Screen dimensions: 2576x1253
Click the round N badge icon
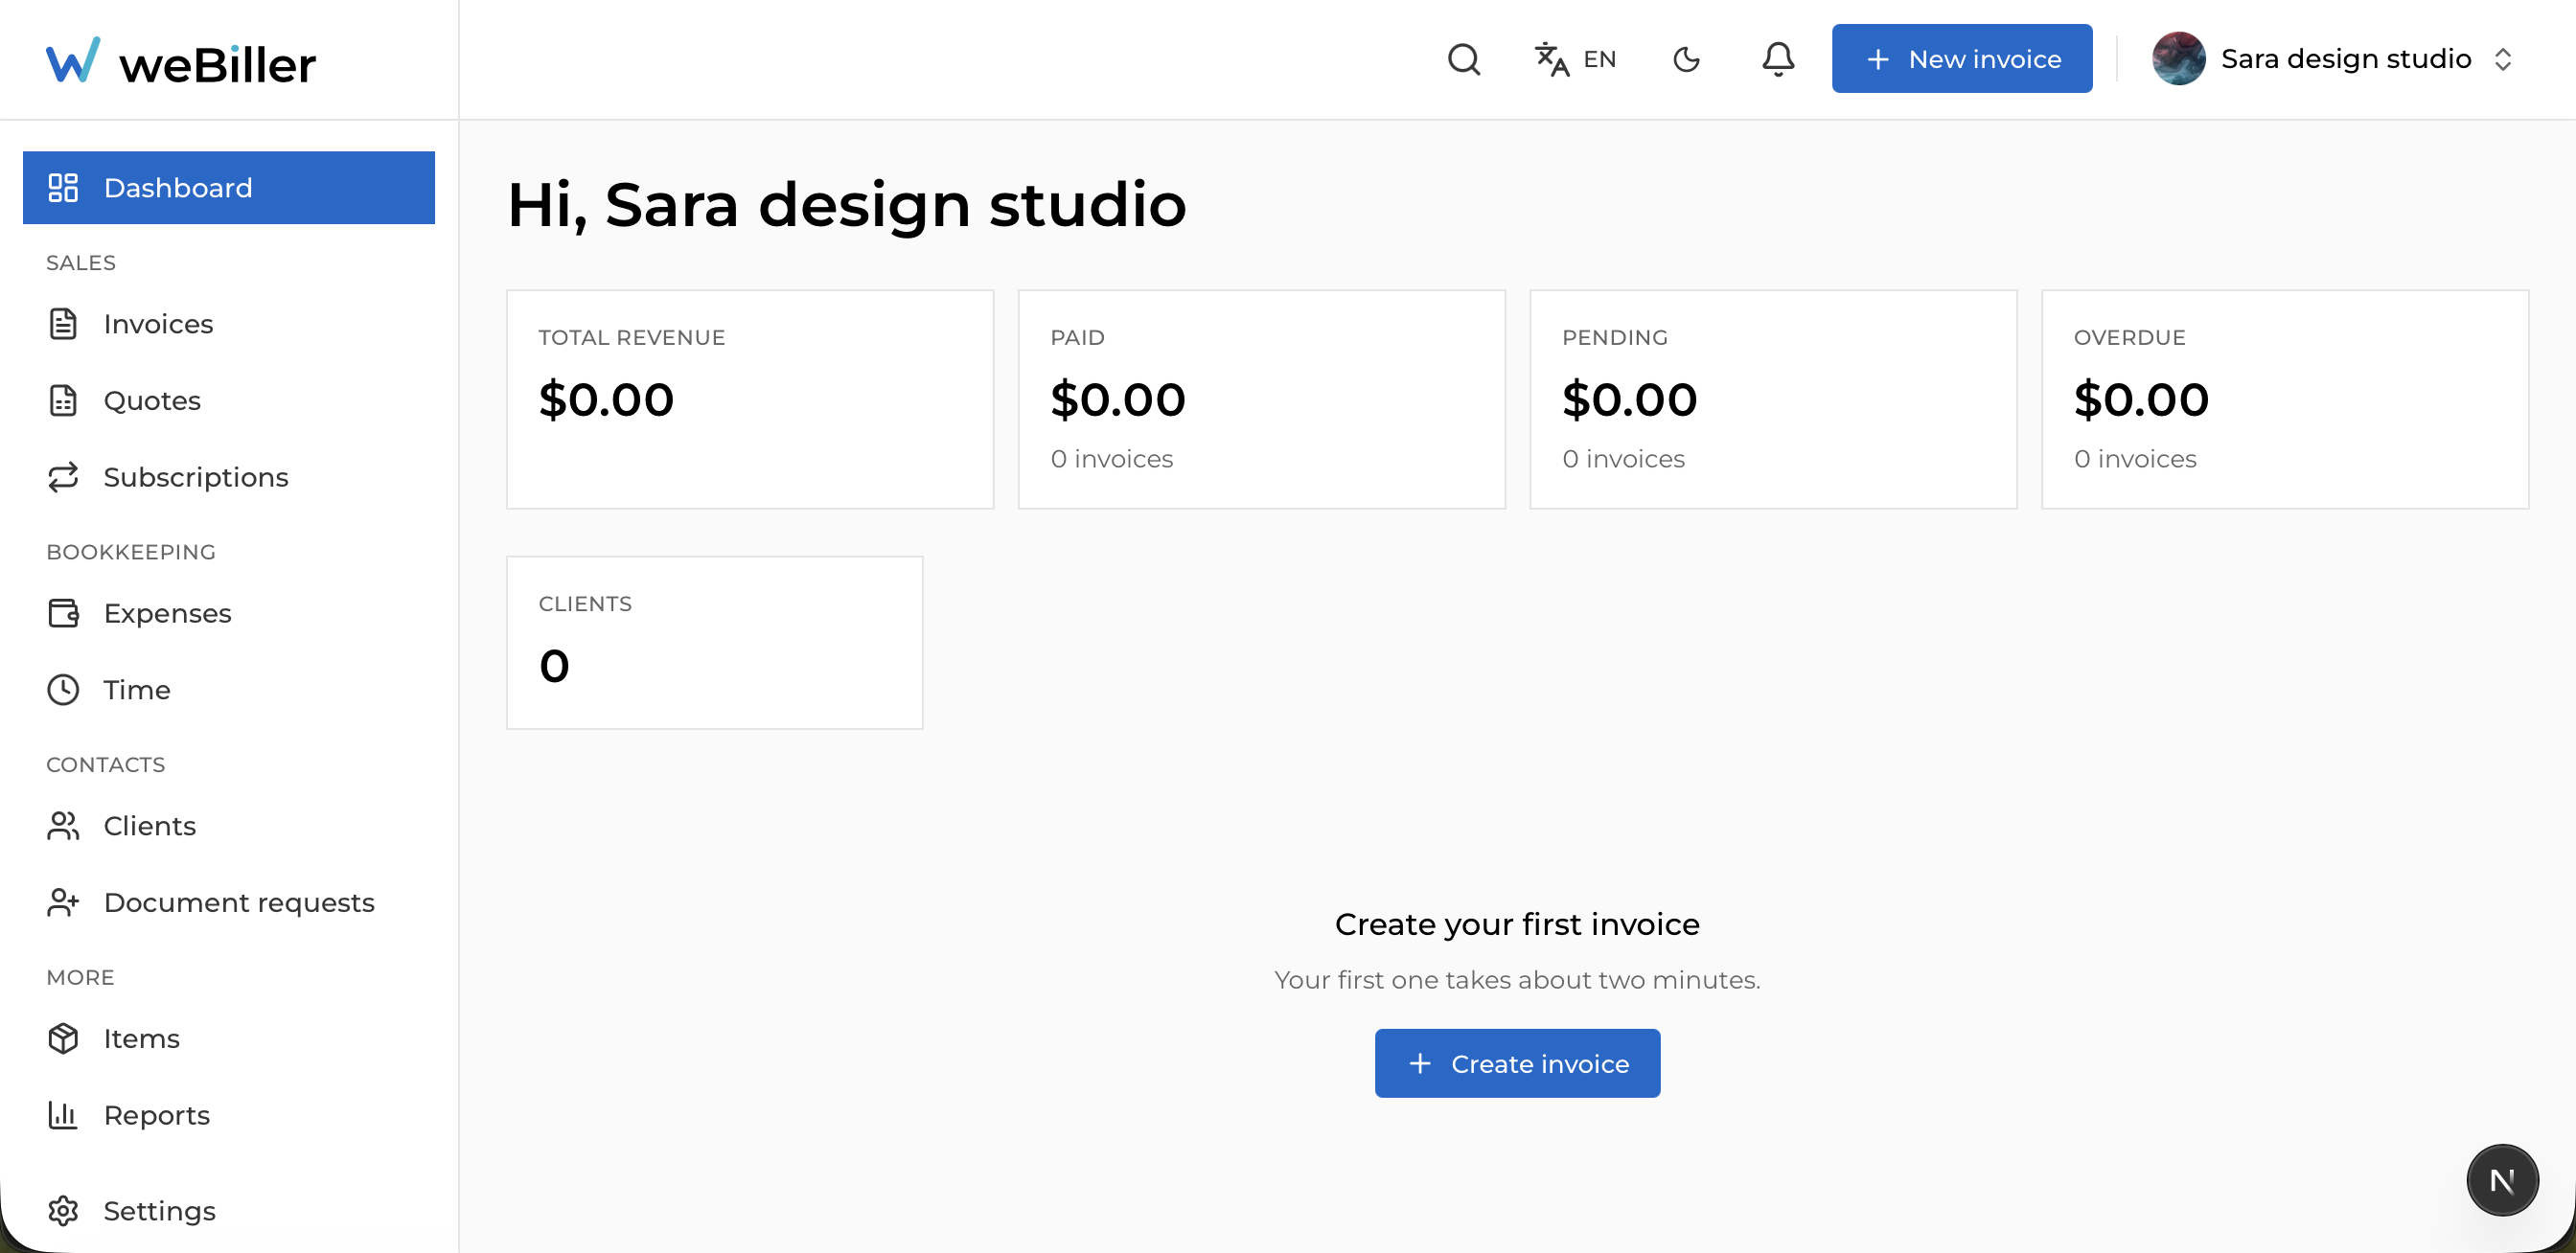[x=2502, y=1180]
